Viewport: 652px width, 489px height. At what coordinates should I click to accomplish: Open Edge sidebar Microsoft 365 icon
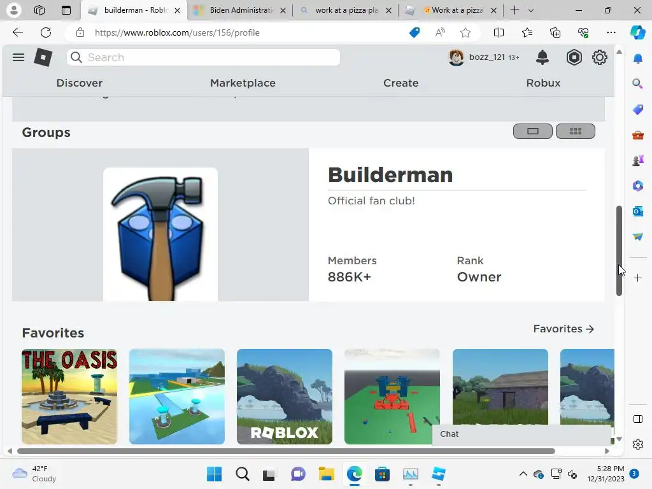tap(637, 185)
